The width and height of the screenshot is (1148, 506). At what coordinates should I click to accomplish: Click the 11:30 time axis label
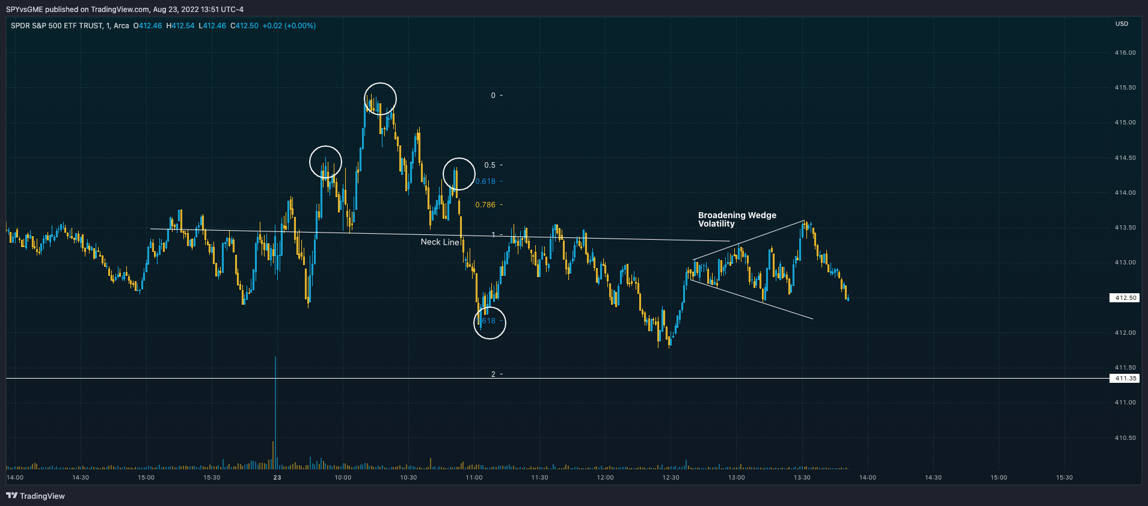click(x=539, y=478)
